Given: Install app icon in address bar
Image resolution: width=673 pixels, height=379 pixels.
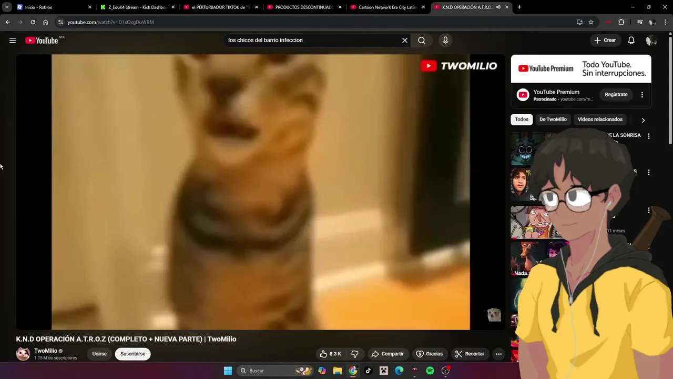Looking at the screenshot, I should tap(579, 22).
